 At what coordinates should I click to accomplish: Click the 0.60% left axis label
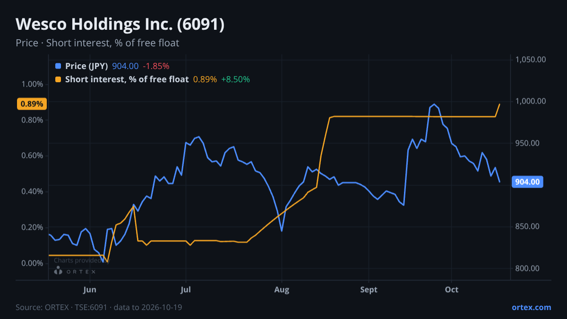pos(33,156)
